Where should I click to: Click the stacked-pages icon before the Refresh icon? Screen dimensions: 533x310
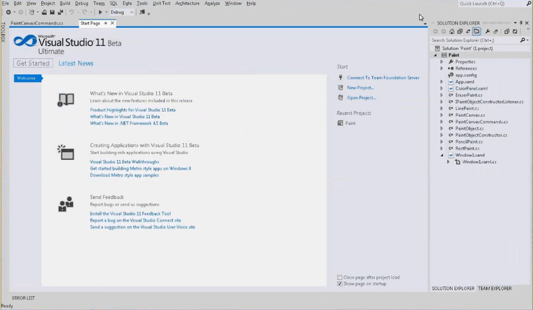tap(507, 31)
